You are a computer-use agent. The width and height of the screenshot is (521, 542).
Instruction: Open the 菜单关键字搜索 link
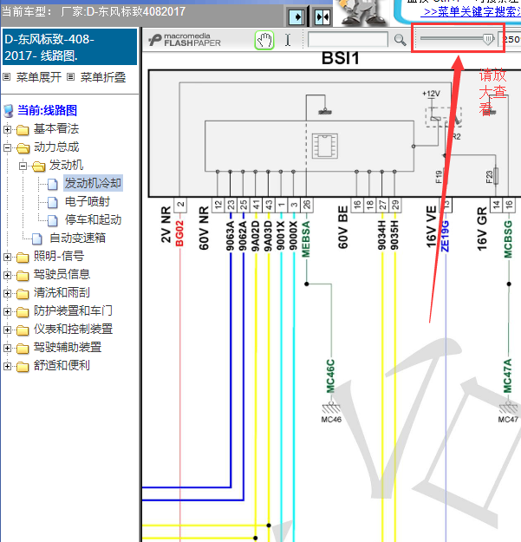point(472,11)
